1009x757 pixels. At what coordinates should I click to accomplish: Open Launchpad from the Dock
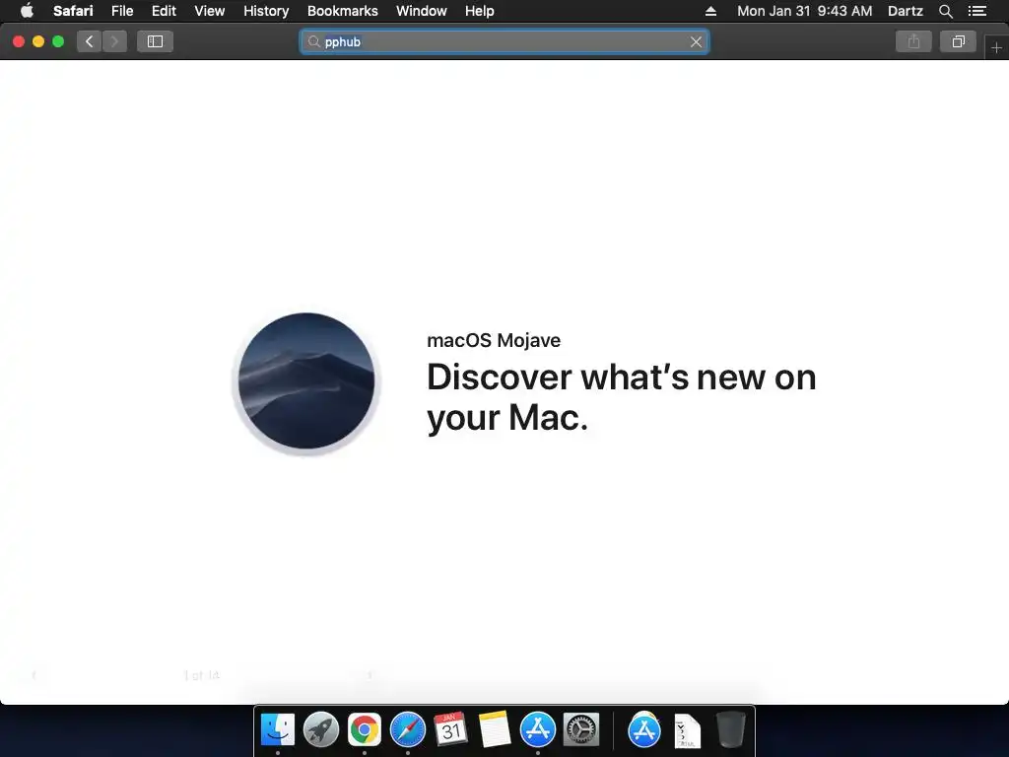click(x=320, y=729)
